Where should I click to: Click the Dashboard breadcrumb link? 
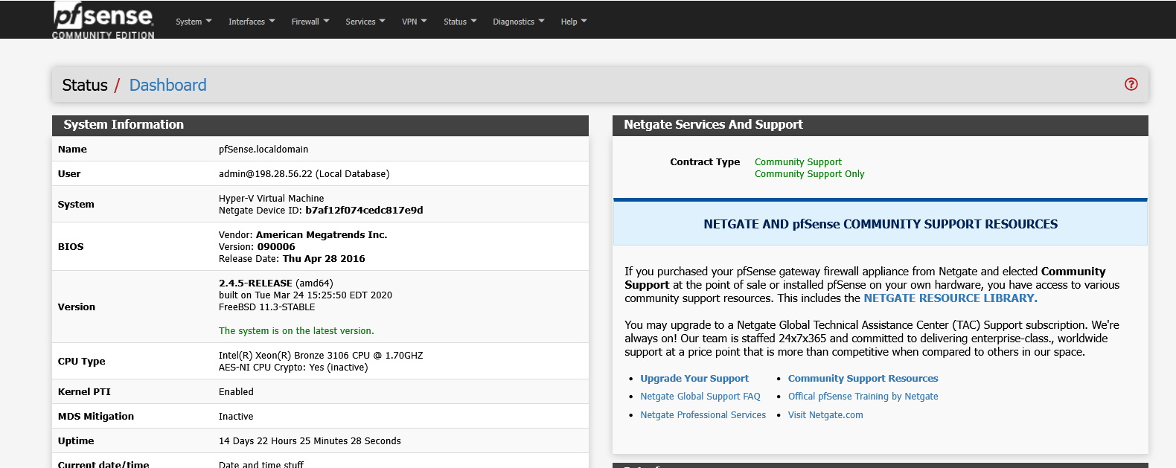pos(167,85)
